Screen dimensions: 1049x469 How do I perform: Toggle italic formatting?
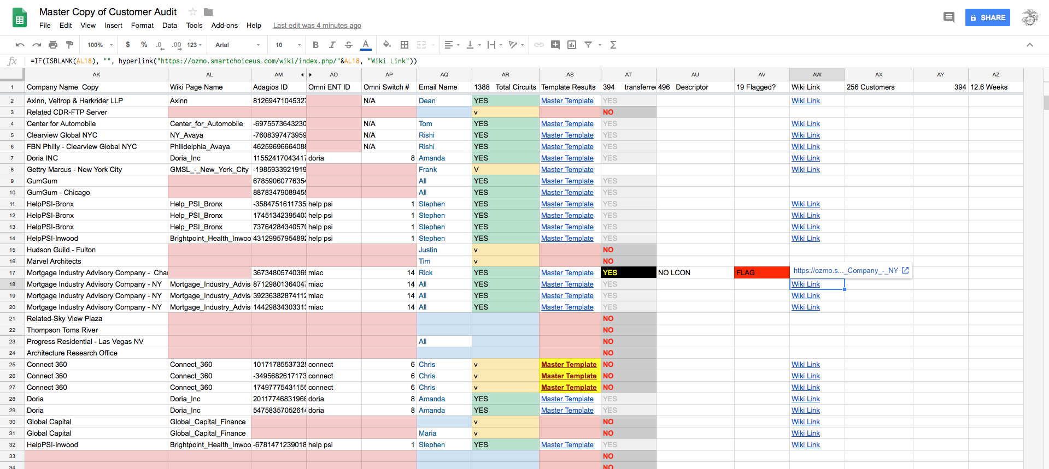coord(332,45)
